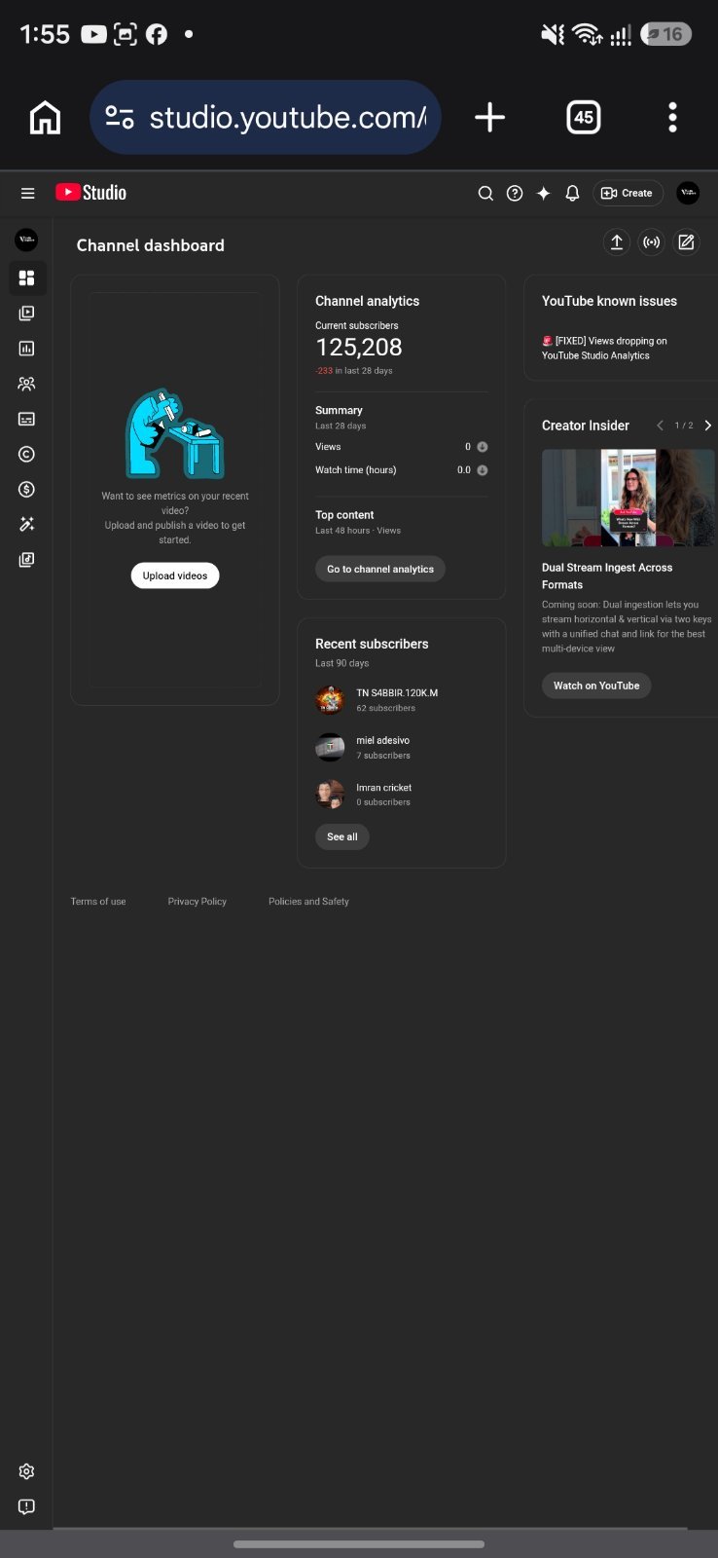
Task: Open the Copyright sidebar icon
Action: 26,454
